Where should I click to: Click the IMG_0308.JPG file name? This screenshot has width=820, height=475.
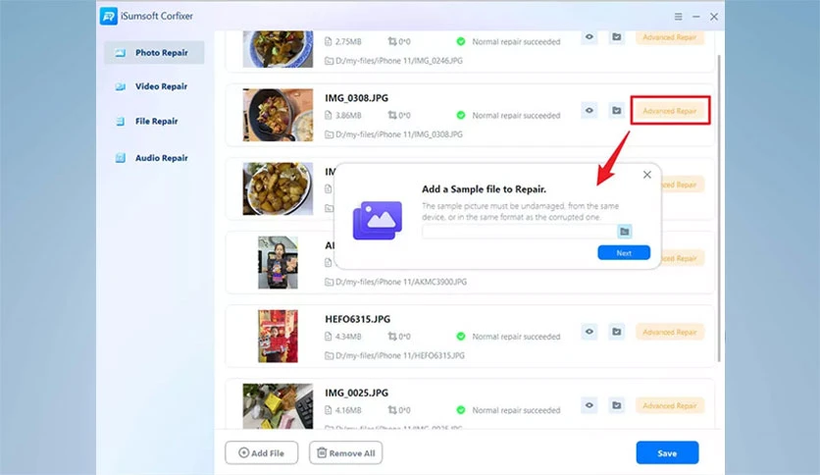point(357,98)
